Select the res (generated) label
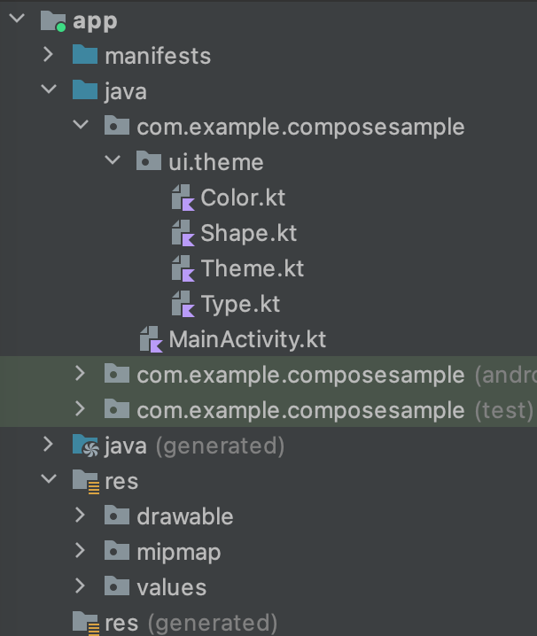This screenshot has height=636, width=537. point(191,624)
